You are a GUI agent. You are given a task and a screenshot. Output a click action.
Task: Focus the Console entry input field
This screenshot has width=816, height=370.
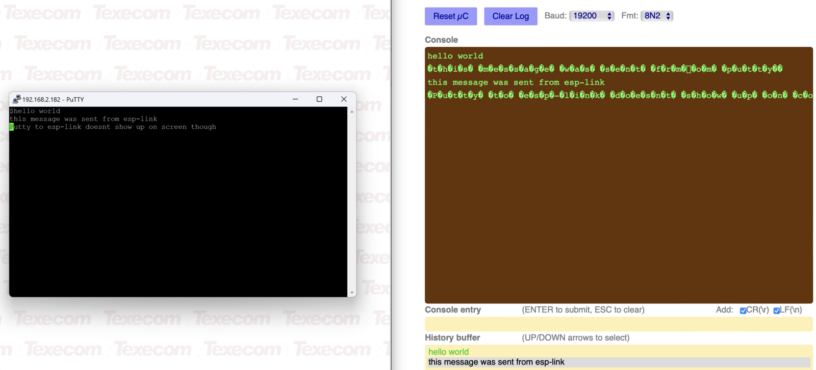(619, 324)
